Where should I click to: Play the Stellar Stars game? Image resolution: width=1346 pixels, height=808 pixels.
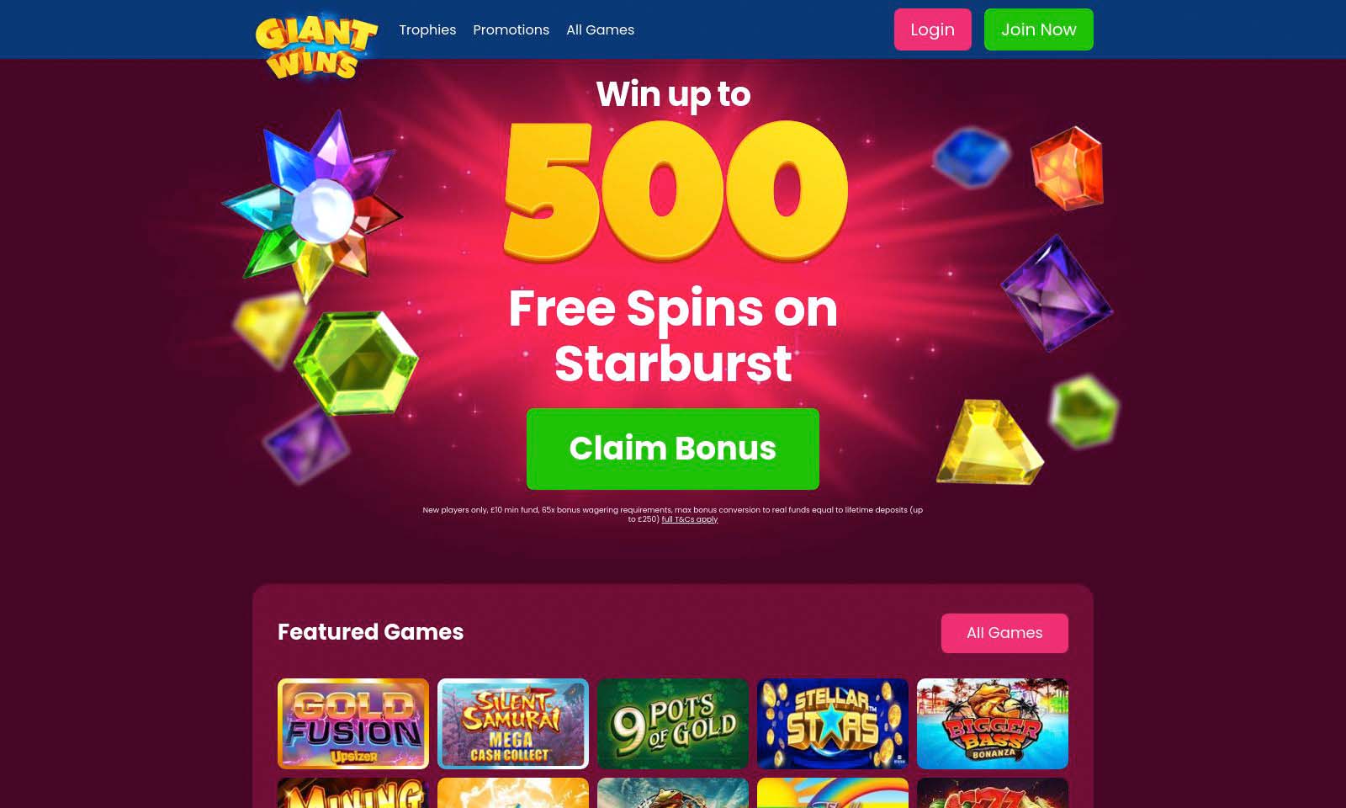(x=833, y=724)
